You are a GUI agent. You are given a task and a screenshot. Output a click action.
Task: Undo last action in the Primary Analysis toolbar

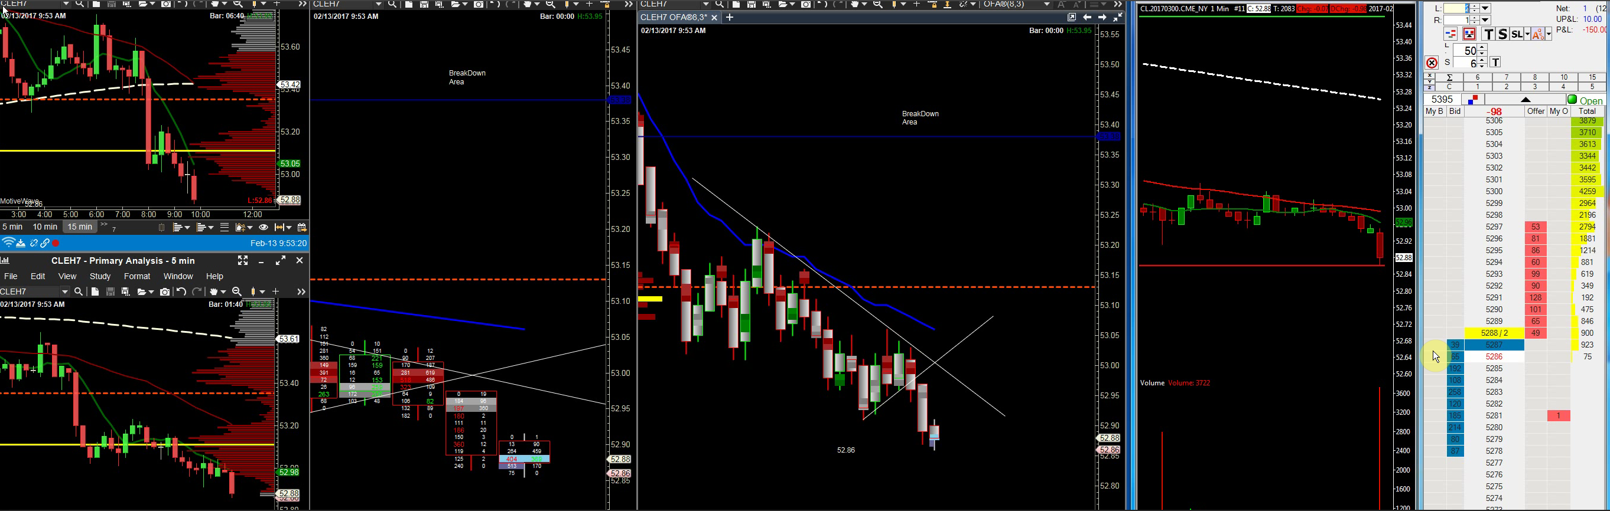pyautogui.click(x=181, y=291)
